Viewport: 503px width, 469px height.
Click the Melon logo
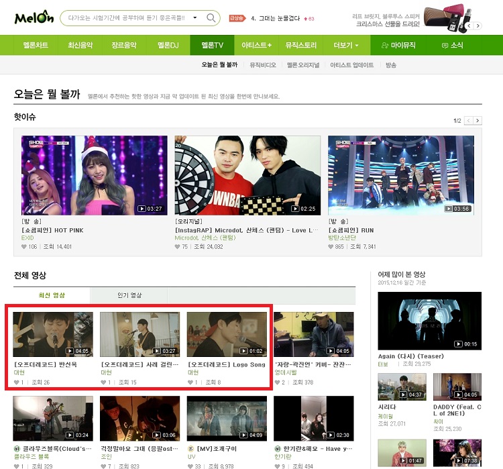(34, 17)
